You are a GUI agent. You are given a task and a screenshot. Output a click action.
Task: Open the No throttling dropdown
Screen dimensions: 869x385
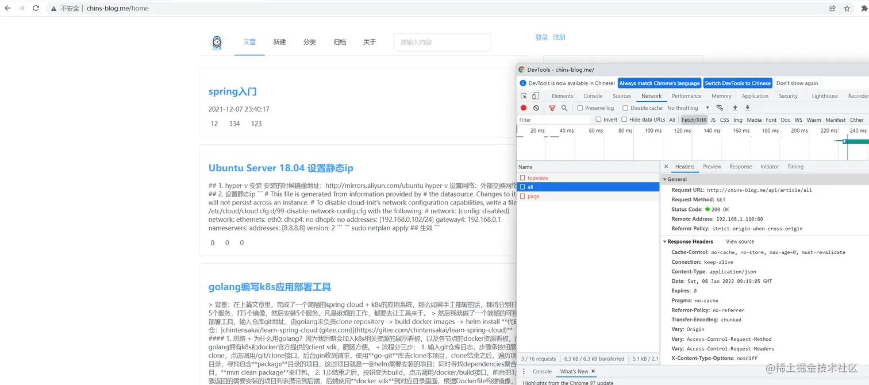click(x=688, y=108)
